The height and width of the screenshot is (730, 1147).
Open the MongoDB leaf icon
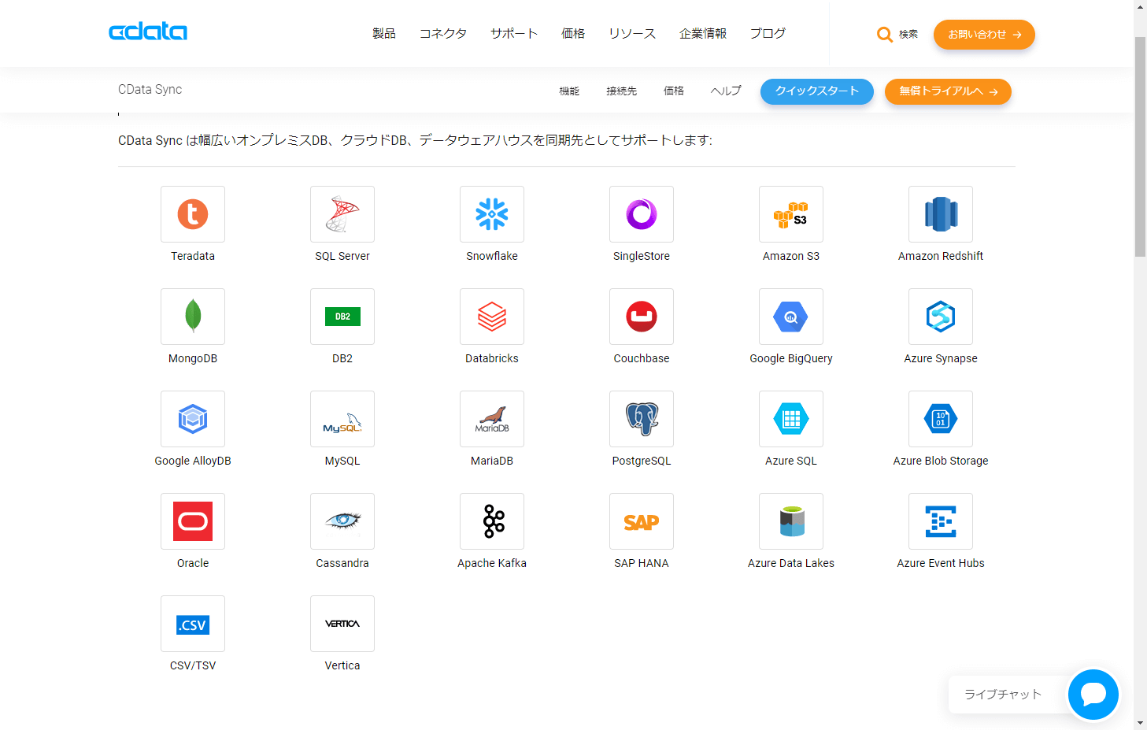click(193, 317)
